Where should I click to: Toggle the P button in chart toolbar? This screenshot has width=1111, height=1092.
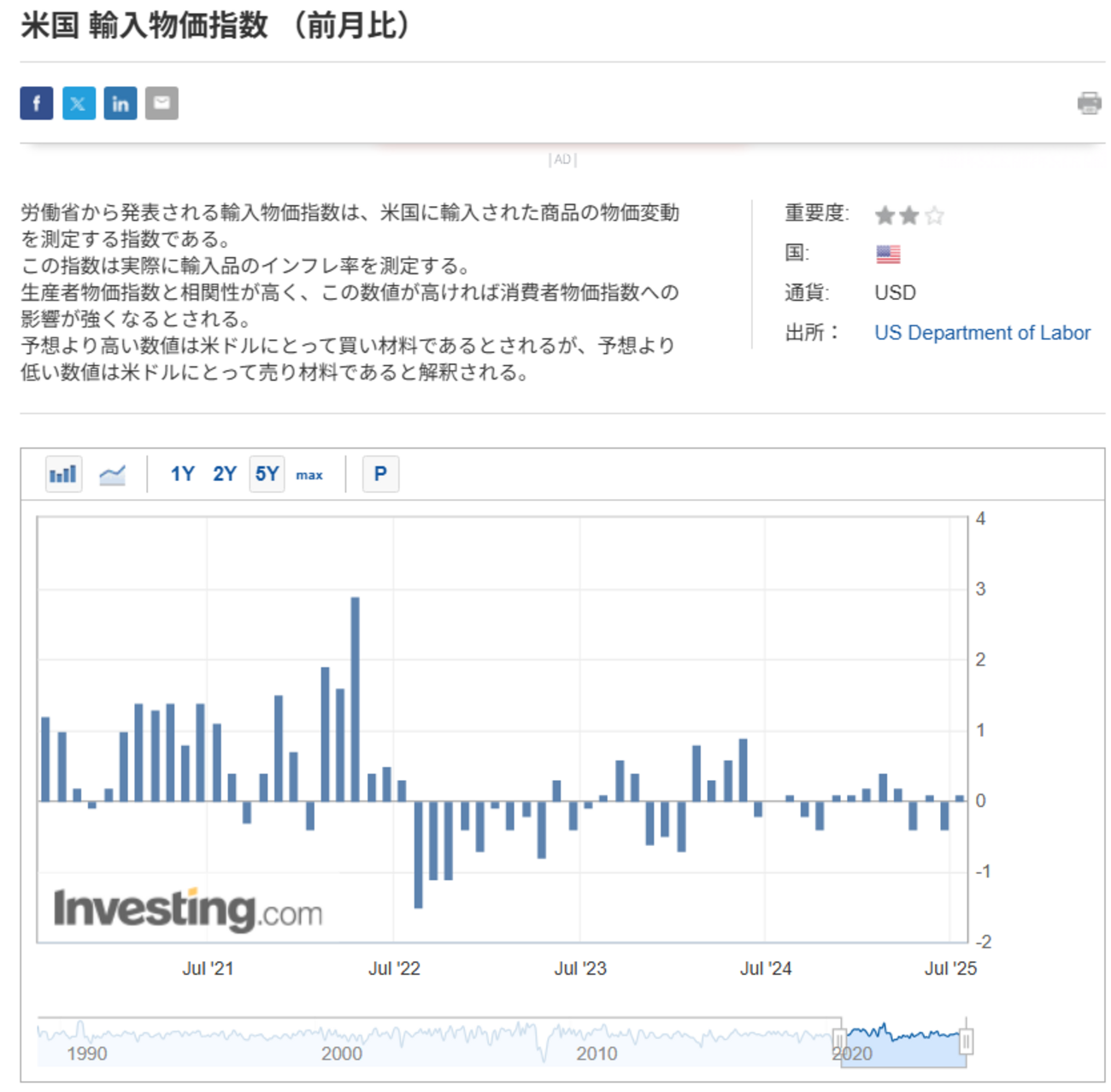tap(380, 474)
